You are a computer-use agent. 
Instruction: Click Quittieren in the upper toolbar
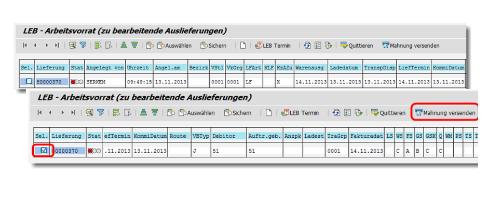tap(357, 46)
